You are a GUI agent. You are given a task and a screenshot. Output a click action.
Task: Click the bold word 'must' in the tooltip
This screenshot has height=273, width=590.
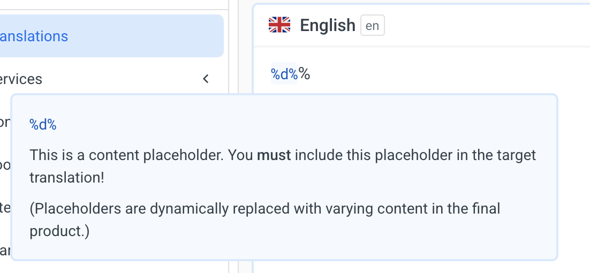tap(274, 156)
